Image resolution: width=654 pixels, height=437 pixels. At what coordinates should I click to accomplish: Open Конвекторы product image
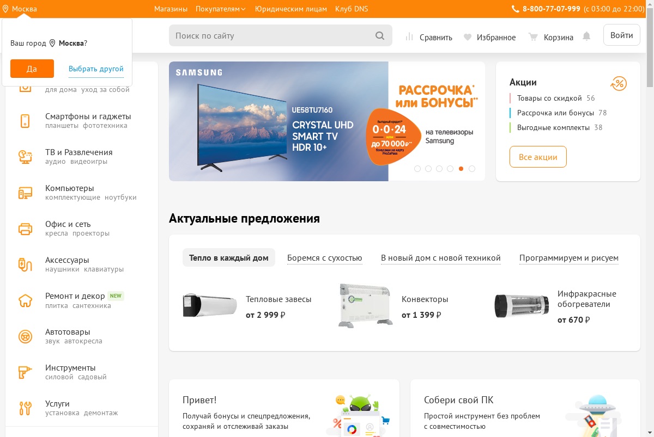pos(365,305)
